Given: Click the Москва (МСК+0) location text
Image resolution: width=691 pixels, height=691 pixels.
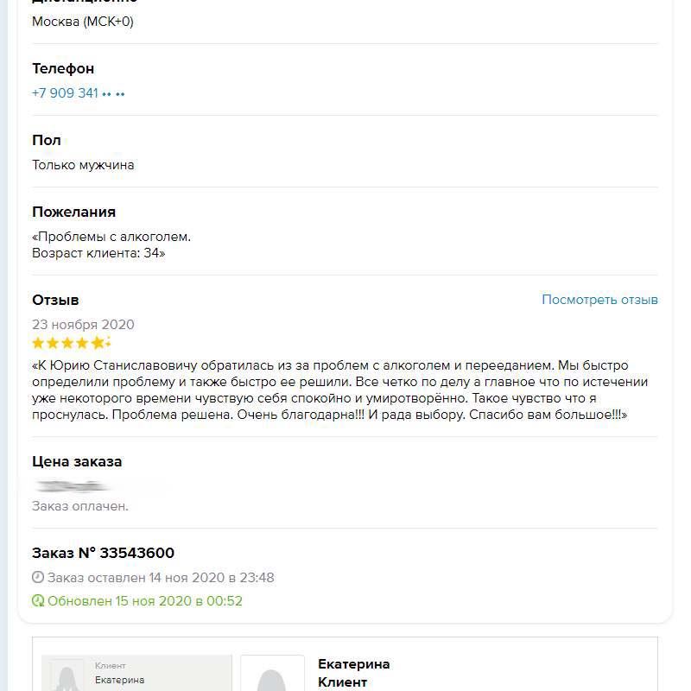Looking at the screenshot, I should 83,22.
